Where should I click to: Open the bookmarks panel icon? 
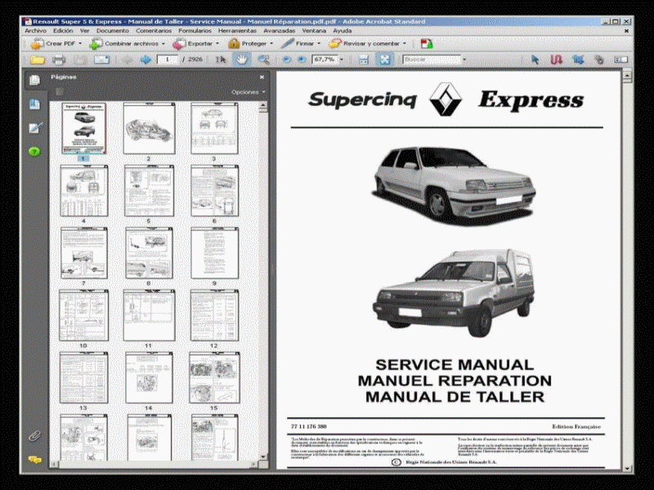coord(34,105)
